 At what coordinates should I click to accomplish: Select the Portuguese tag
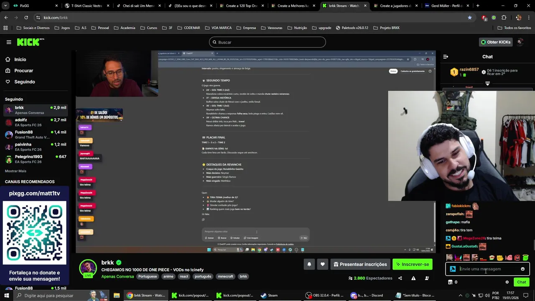coord(148,276)
